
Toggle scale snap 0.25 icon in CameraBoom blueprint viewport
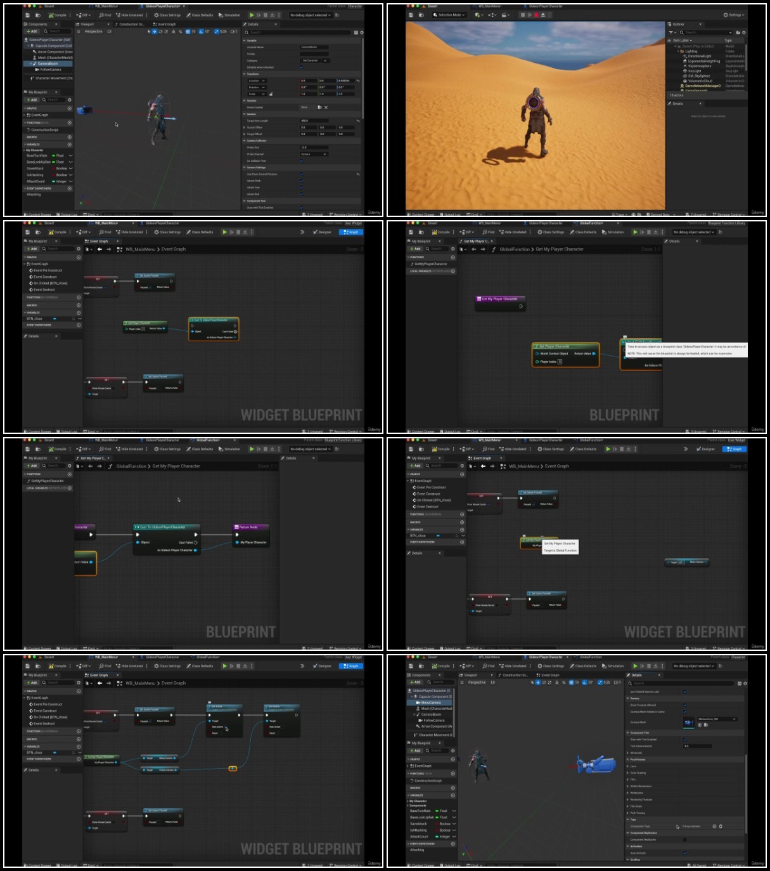pos(216,32)
